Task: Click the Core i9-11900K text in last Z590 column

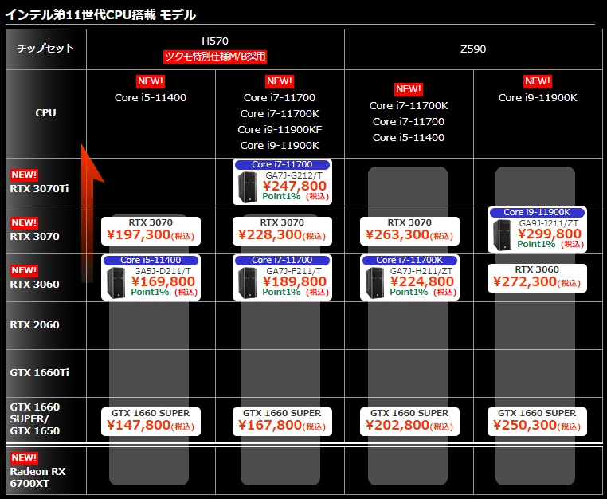Action: tap(538, 97)
